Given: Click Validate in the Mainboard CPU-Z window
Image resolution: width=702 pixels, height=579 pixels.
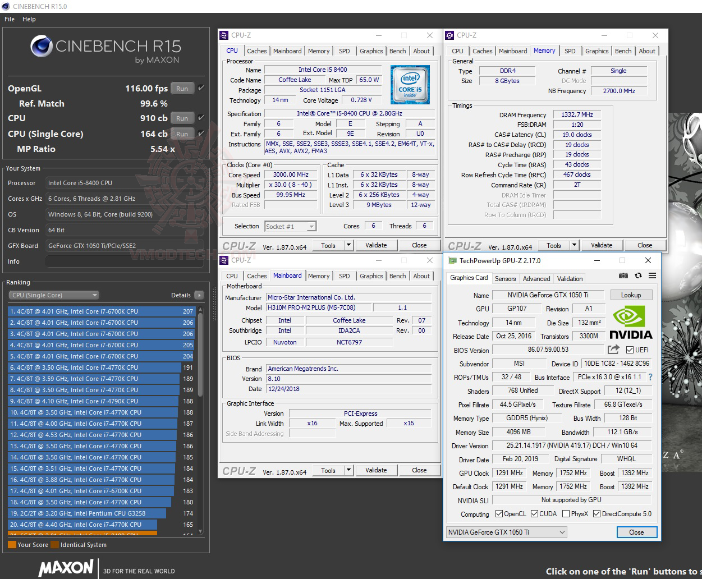Looking at the screenshot, I should click(376, 470).
